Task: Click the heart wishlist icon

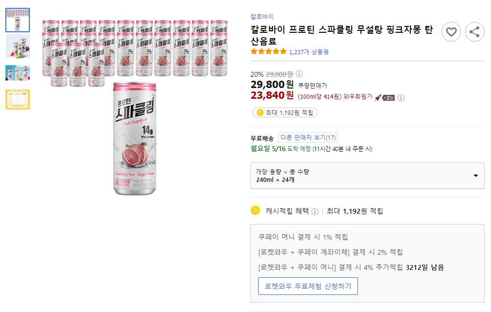Action: [451, 31]
